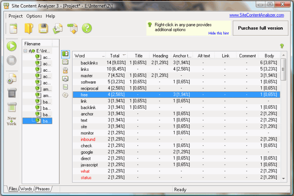Click the Alt text column header

pyautogui.click(x=204, y=56)
